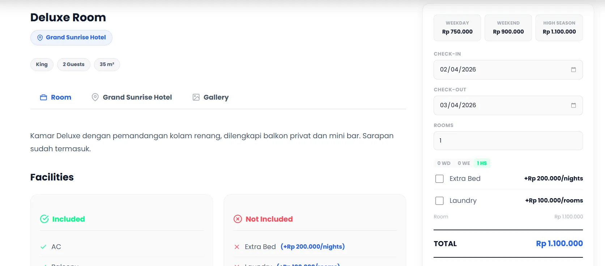
Task: Click the Rooms quantity input field
Action: pos(508,141)
